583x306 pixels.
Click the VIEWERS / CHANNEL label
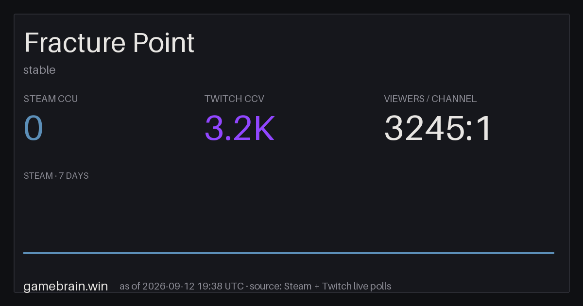[x=430, y=99]
